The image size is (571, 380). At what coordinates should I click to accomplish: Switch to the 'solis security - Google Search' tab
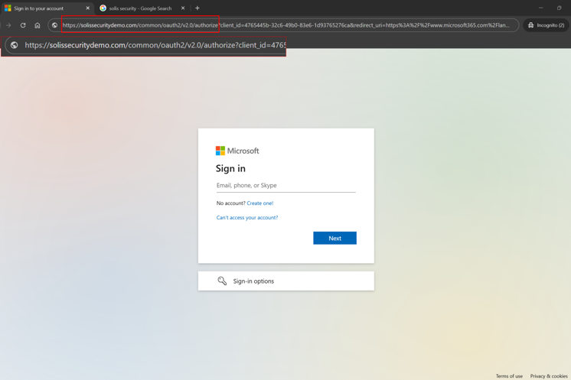click(140, 8)
